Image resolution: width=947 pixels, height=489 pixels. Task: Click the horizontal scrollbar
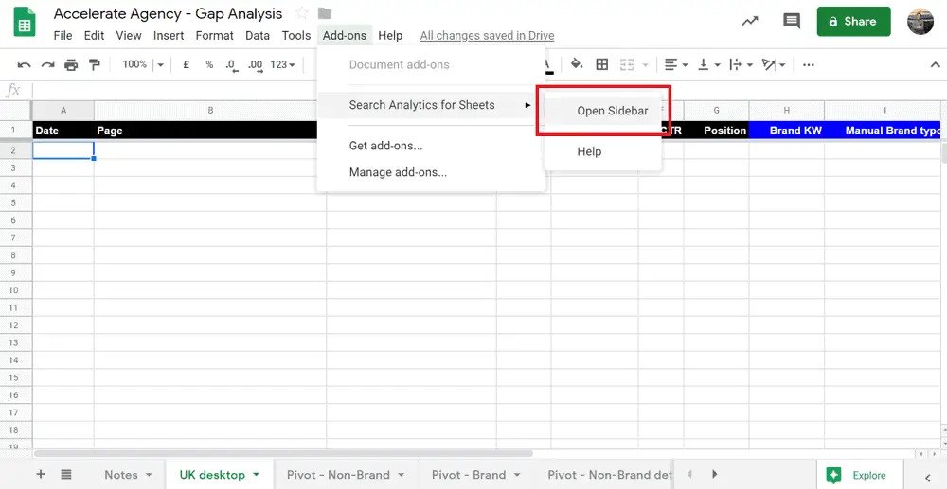282,453
